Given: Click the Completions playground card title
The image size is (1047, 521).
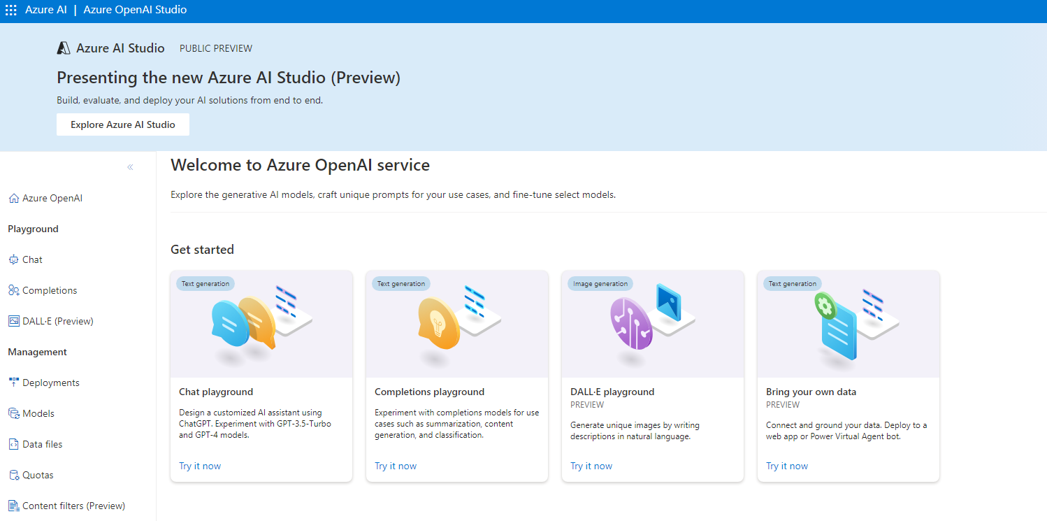Looking at the screenshot, I should click(429, 392).
